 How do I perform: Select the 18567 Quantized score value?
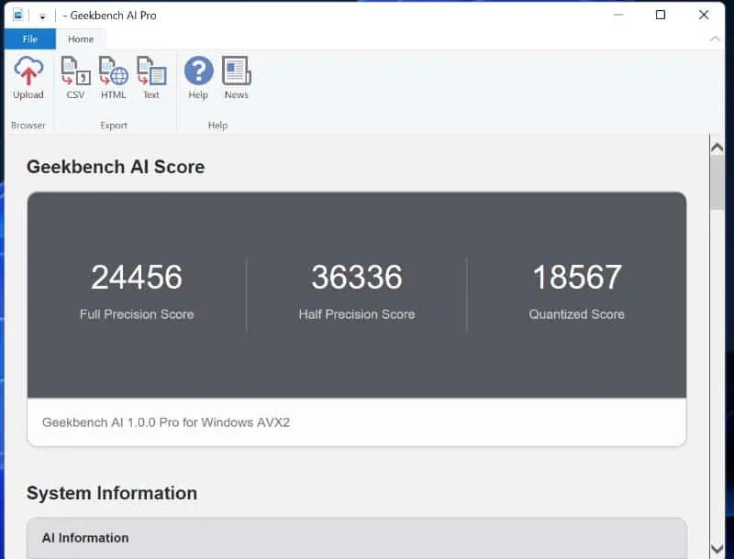coord(577,277)
